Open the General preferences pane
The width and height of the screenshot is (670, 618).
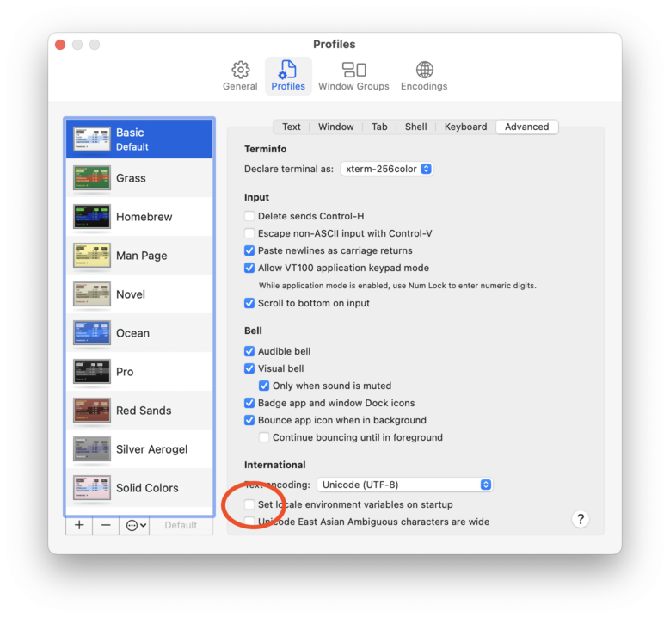point(240,76)
